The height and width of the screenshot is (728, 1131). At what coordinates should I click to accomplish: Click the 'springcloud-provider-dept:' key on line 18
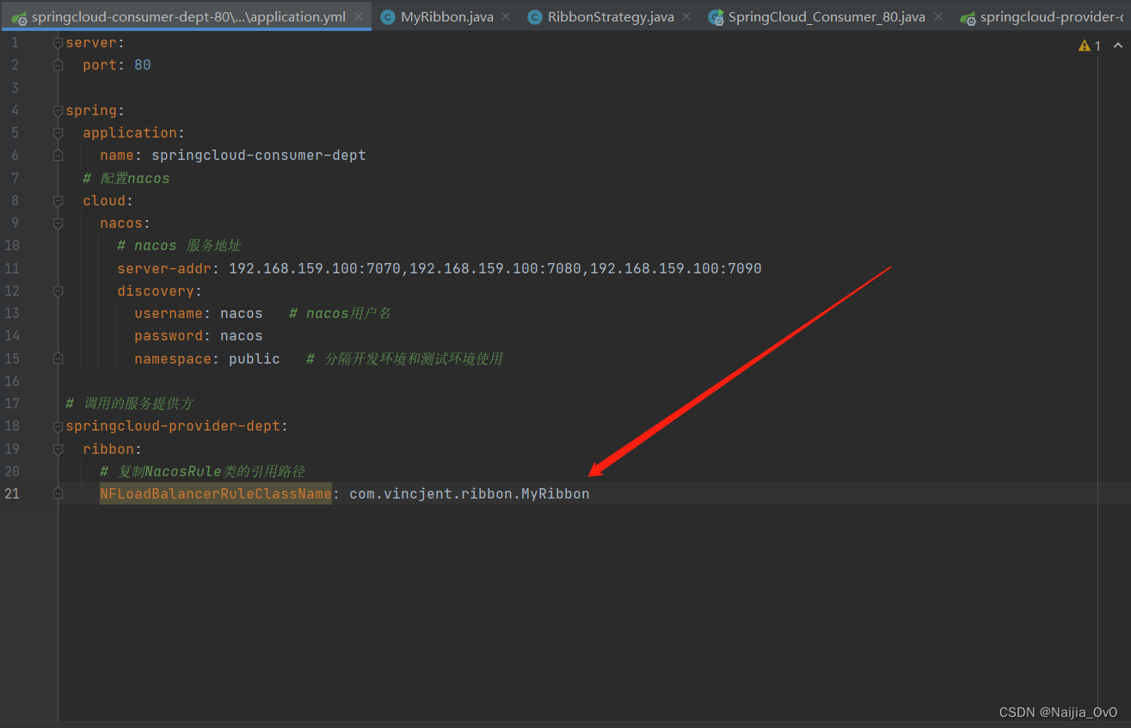(x=177, y=425)
